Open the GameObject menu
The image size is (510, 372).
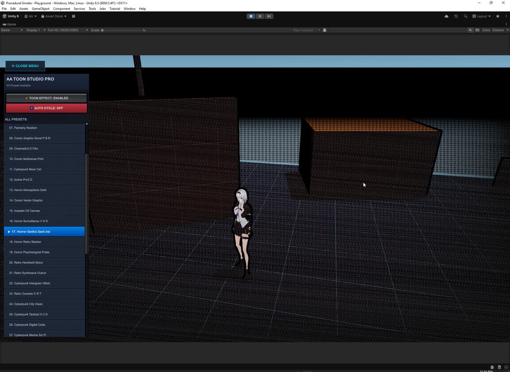coord(40,9)
